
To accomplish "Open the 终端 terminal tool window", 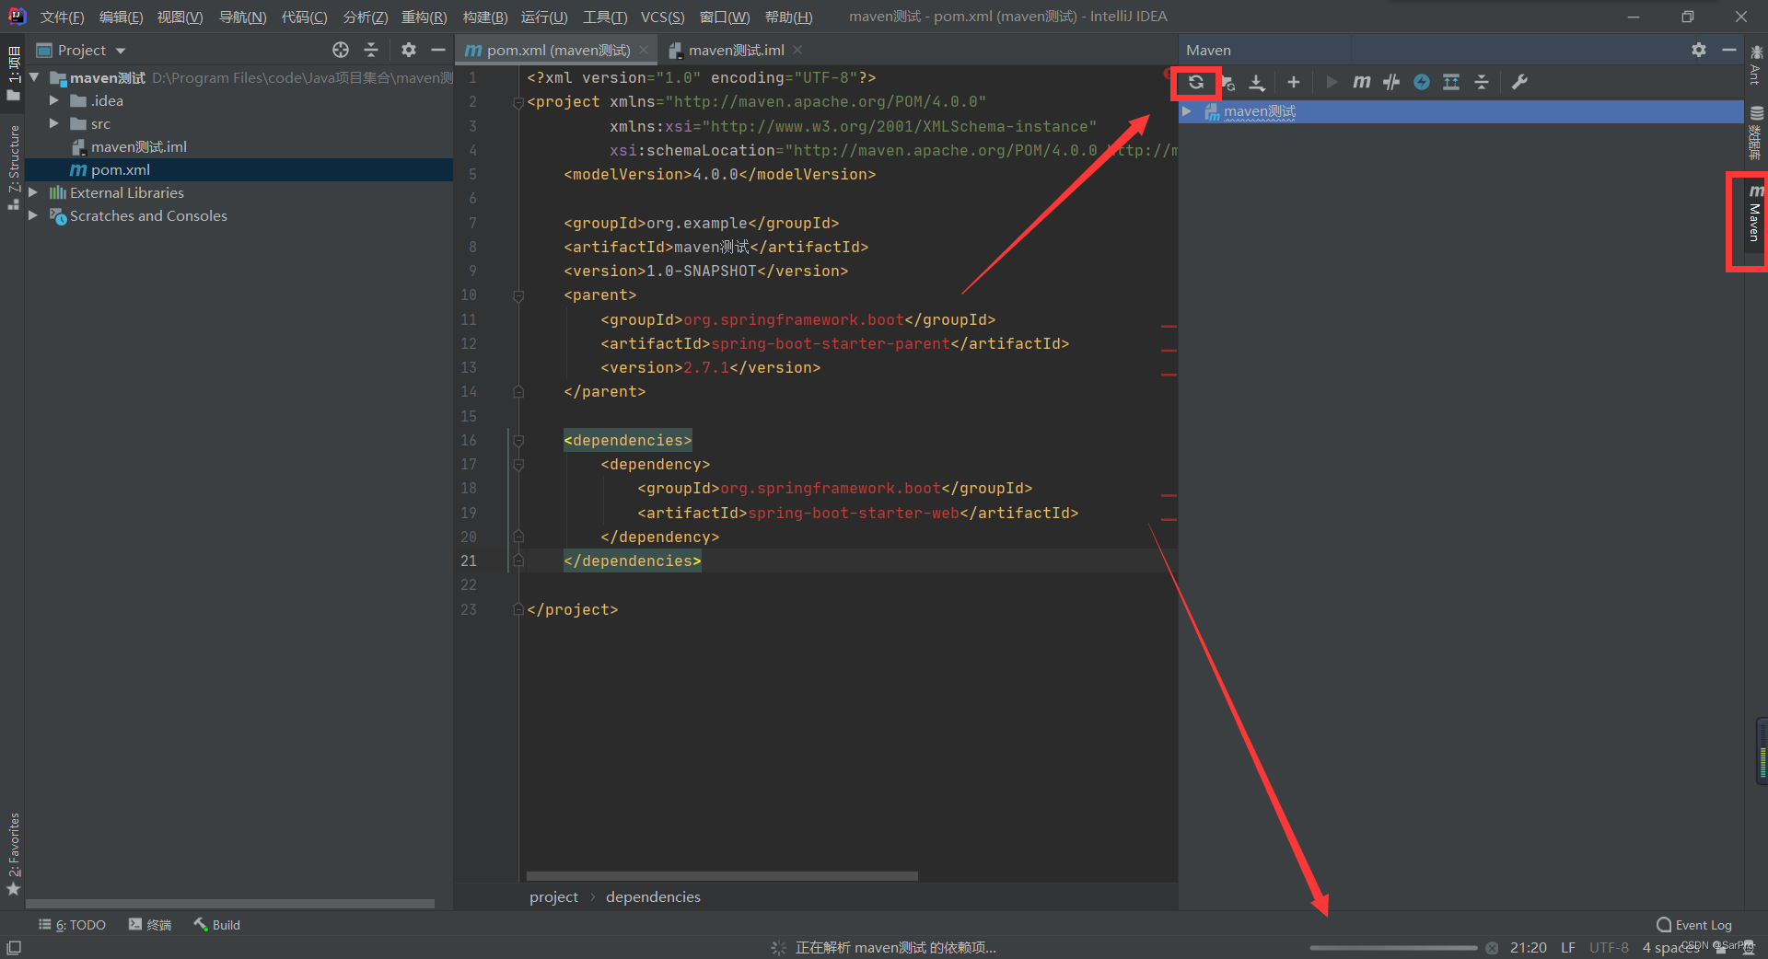I will pyautogui.click(x=150, y=925).
